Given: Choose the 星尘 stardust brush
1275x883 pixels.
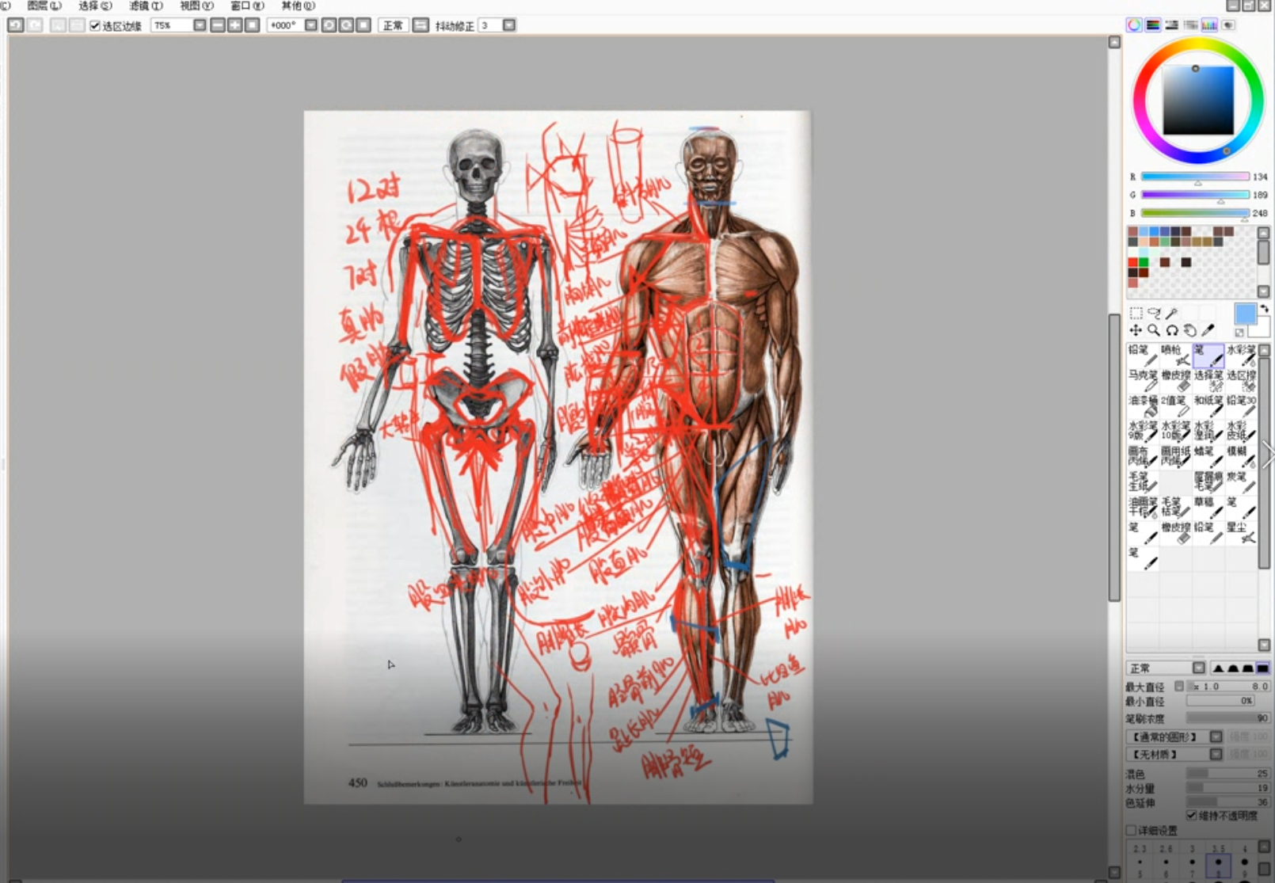Looking at the screenshot, I should click(1241, 532).
